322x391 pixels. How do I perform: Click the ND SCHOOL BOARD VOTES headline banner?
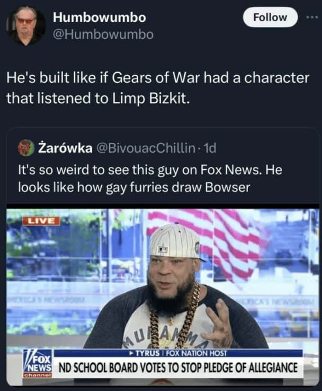pos(178,368)
